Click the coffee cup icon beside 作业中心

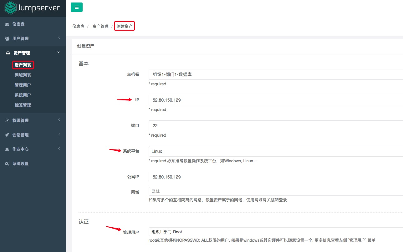[x=7, y=149]
